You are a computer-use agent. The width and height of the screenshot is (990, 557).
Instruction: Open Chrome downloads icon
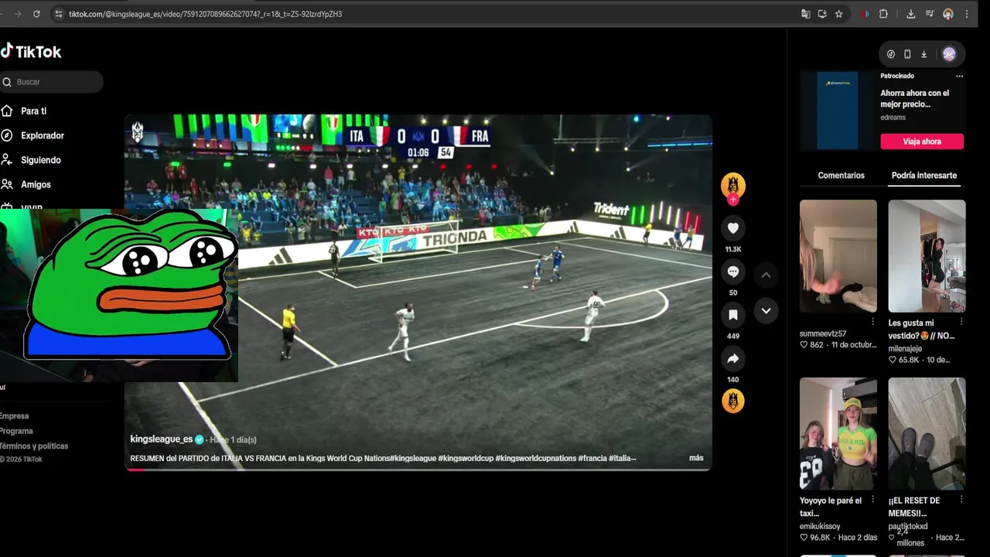911,14
